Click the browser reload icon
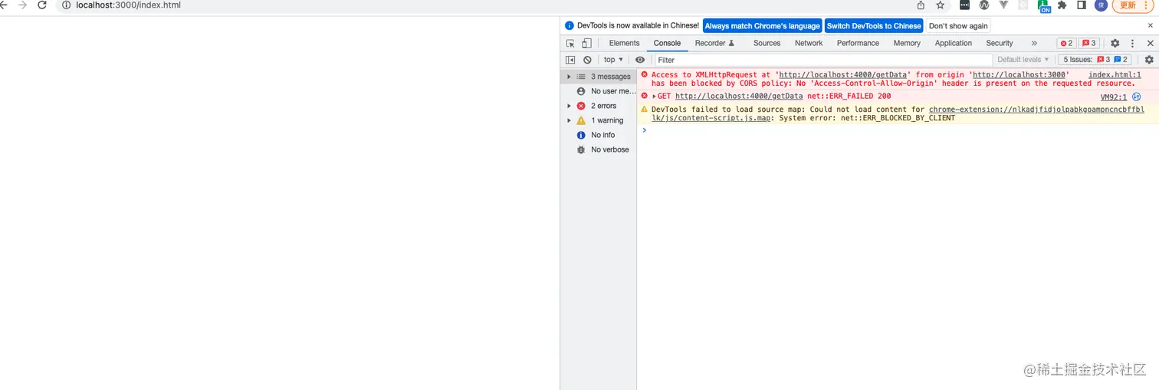 coord(42,5)
